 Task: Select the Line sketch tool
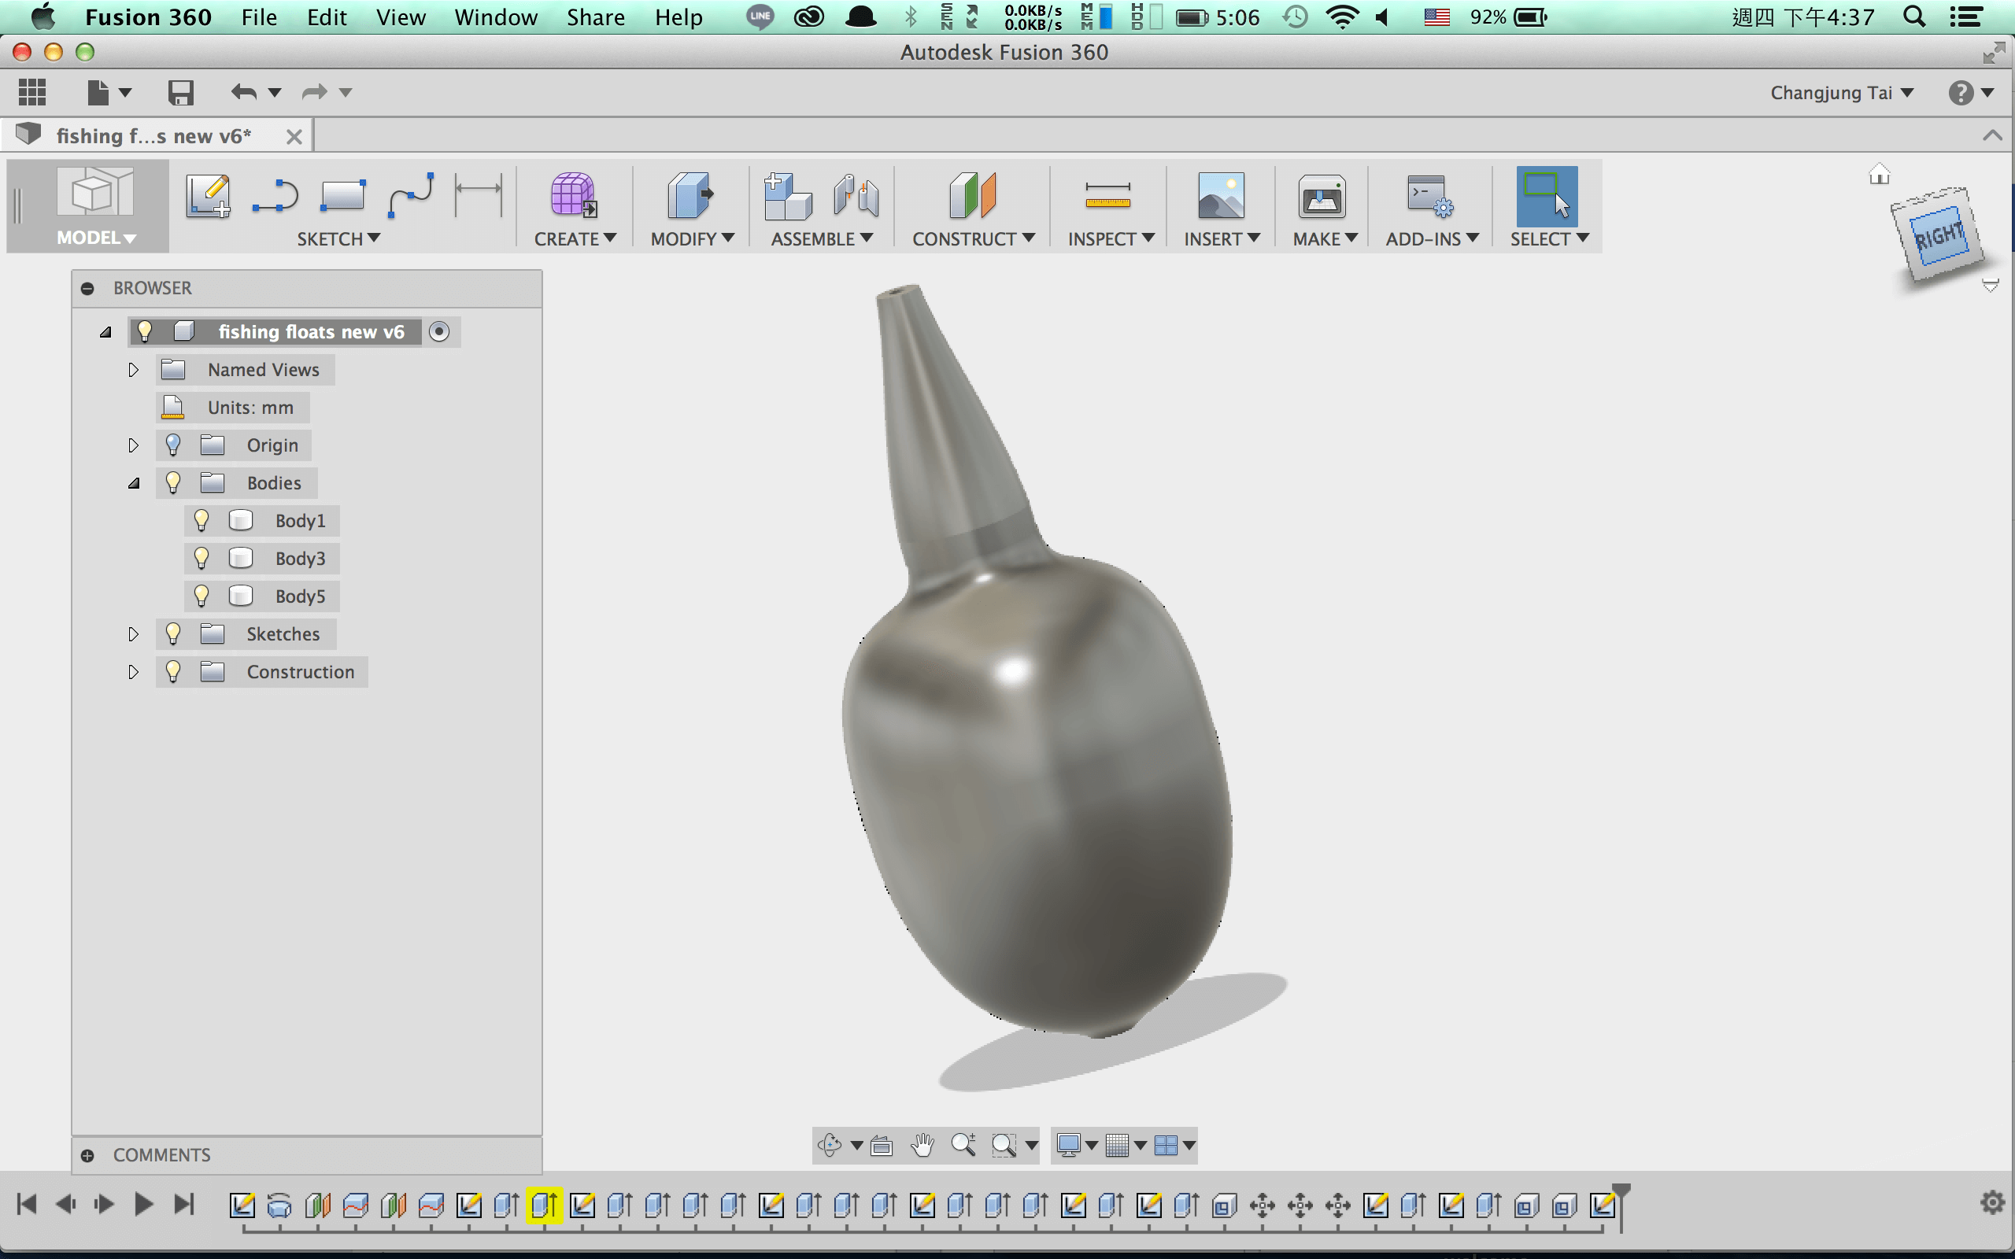[x=275, y=197]
